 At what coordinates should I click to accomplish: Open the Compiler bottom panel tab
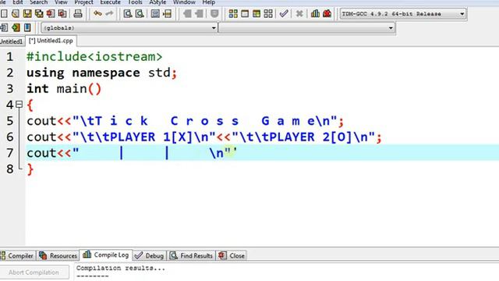click(x=17, y=255)
